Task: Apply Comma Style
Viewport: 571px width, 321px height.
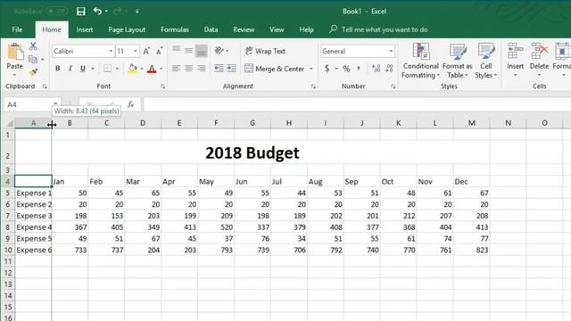Action: coord(359,69)
